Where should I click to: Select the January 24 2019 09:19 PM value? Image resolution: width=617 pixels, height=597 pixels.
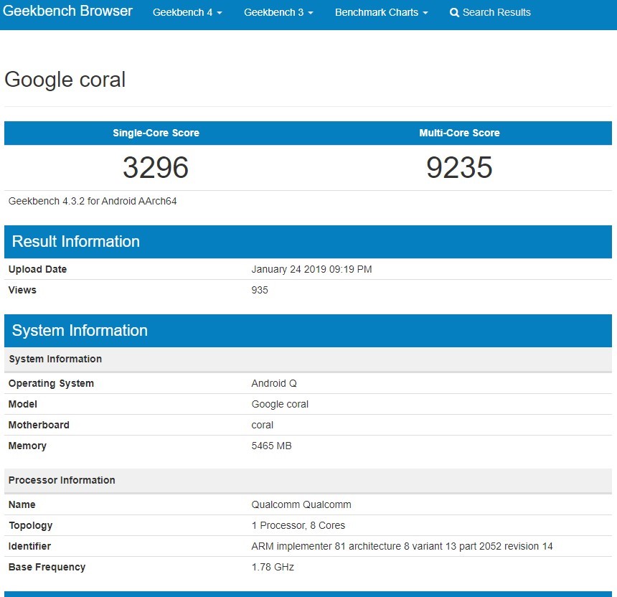click(x=311, y=269)
